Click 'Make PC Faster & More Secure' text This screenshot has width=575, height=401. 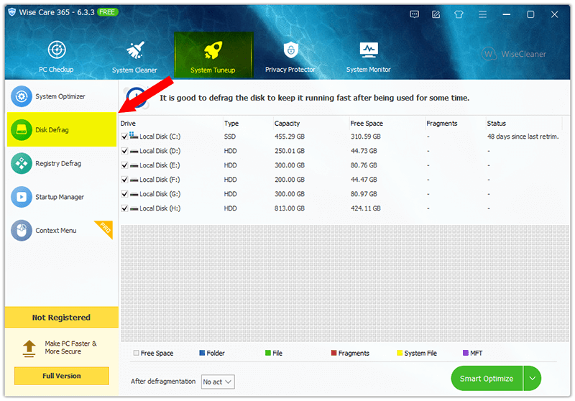tap(70, 348)
